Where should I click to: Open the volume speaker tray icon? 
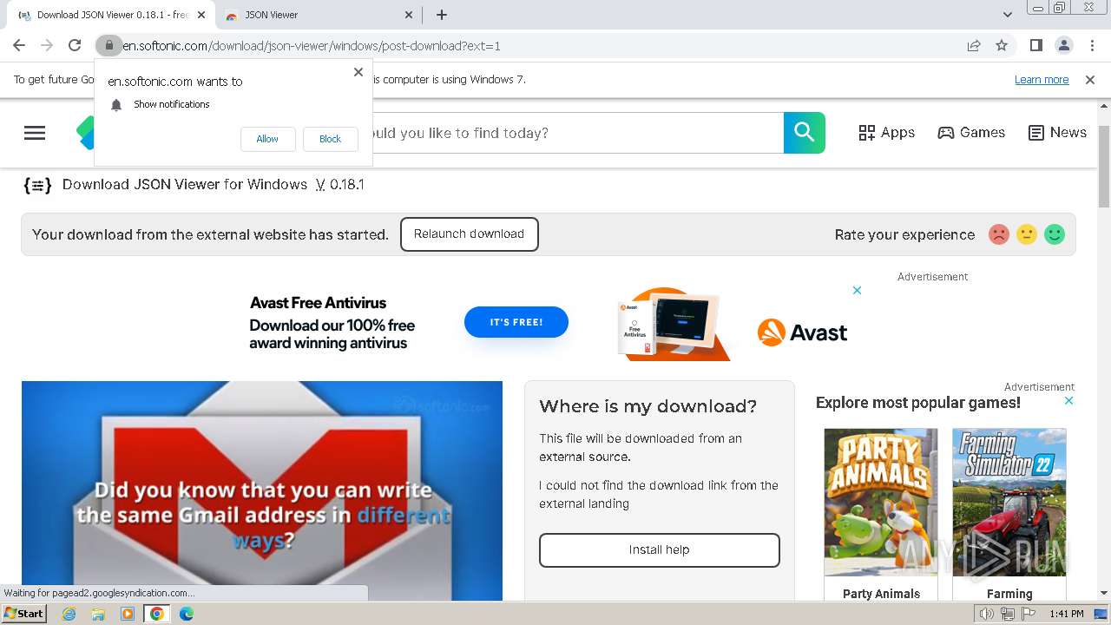click(x=987, y=614)
